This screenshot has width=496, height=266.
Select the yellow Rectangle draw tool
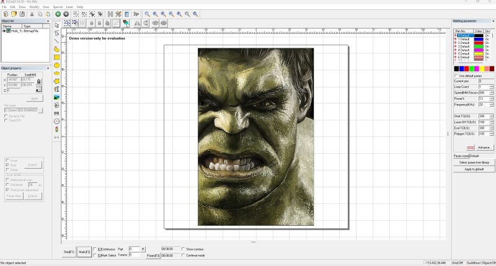coord(56,57)
